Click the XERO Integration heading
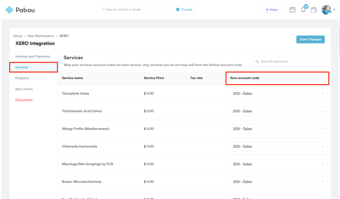The height and width of the screenshot is (199, 340). tap(35, 44)
